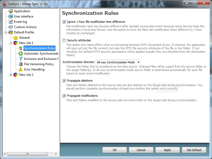Open the Event log settings page
This screenshot has width=212, height=159.
pos(20,22)
